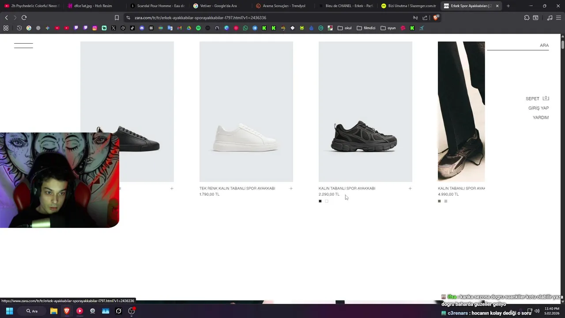Expand the okul bookmarks folder
This screenshot has height=318, width=565.
[345, 28]
